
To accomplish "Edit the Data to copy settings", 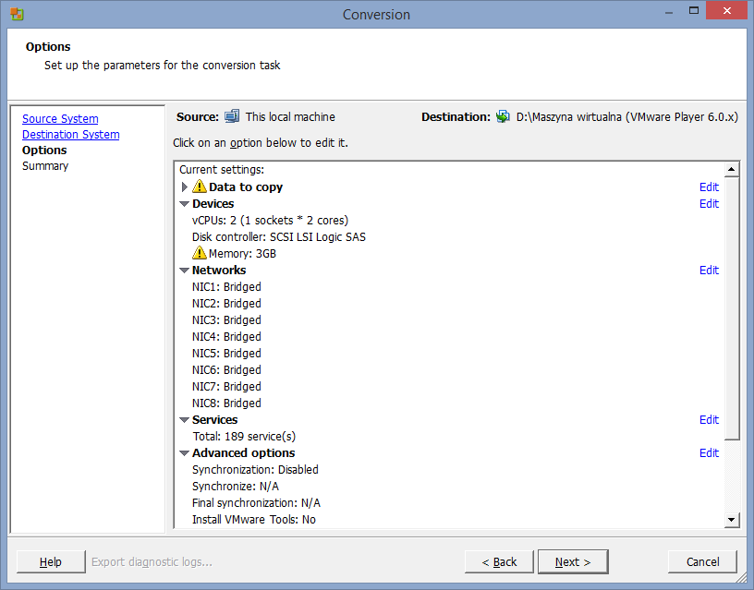I will (x=709, y=187).
